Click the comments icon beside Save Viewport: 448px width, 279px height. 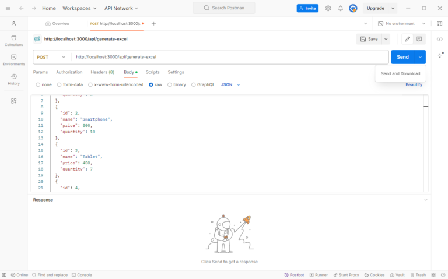click(x=419, y=39)
